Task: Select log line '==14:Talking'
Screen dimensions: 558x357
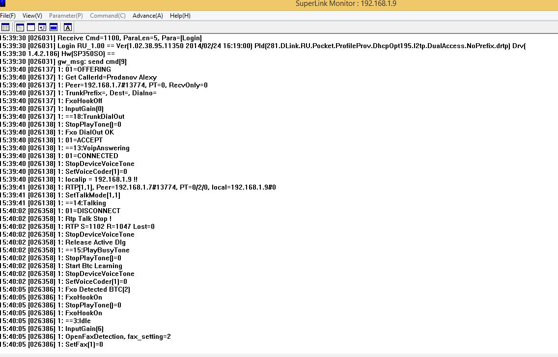Action: [53, 203]
